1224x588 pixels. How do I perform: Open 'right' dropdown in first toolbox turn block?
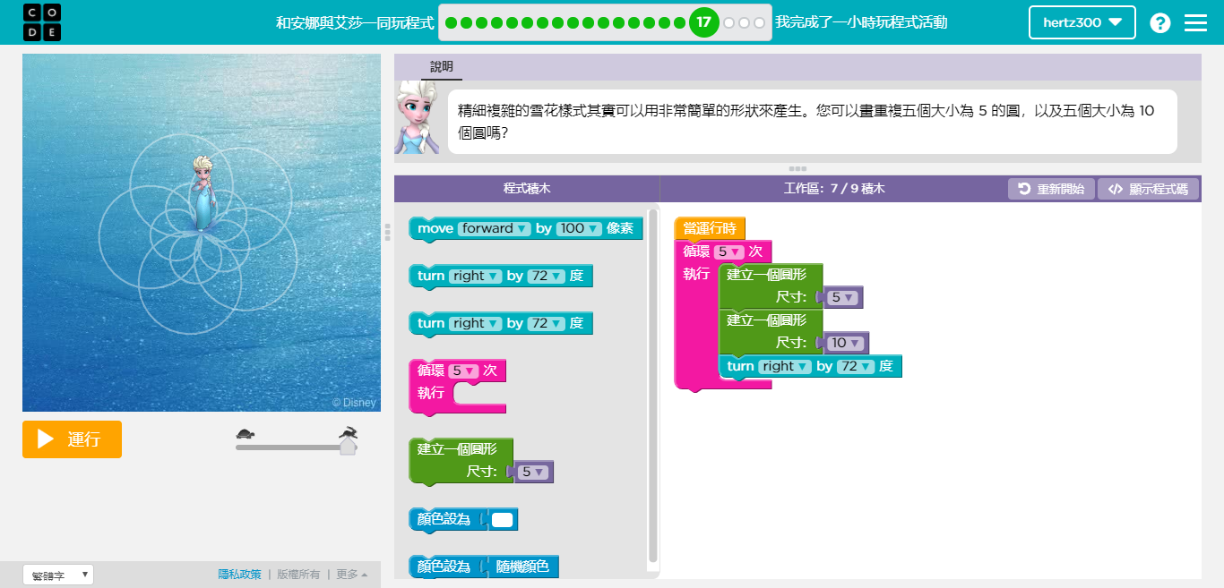coord(475,276)
